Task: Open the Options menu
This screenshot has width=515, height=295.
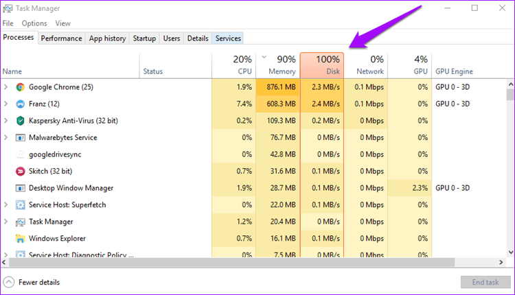Action: (34, 23)
